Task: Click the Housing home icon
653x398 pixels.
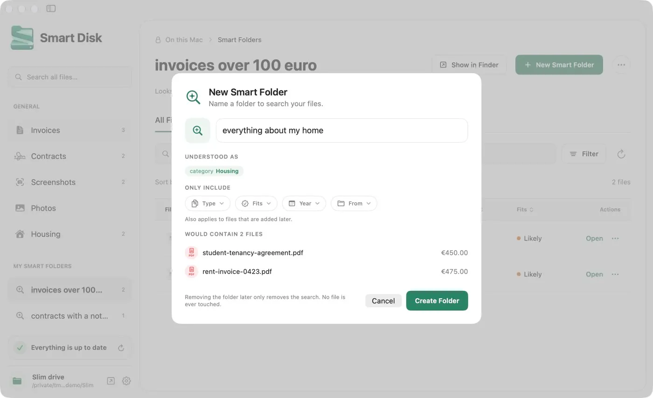Action: (20, 234)
